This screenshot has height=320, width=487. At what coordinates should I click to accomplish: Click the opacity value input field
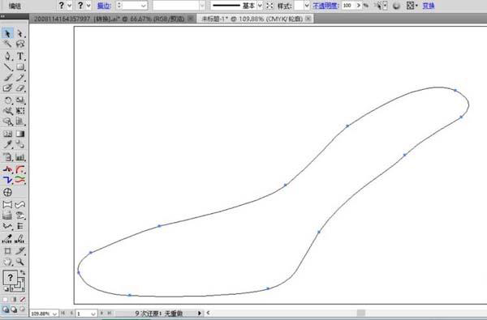[349, 6]
